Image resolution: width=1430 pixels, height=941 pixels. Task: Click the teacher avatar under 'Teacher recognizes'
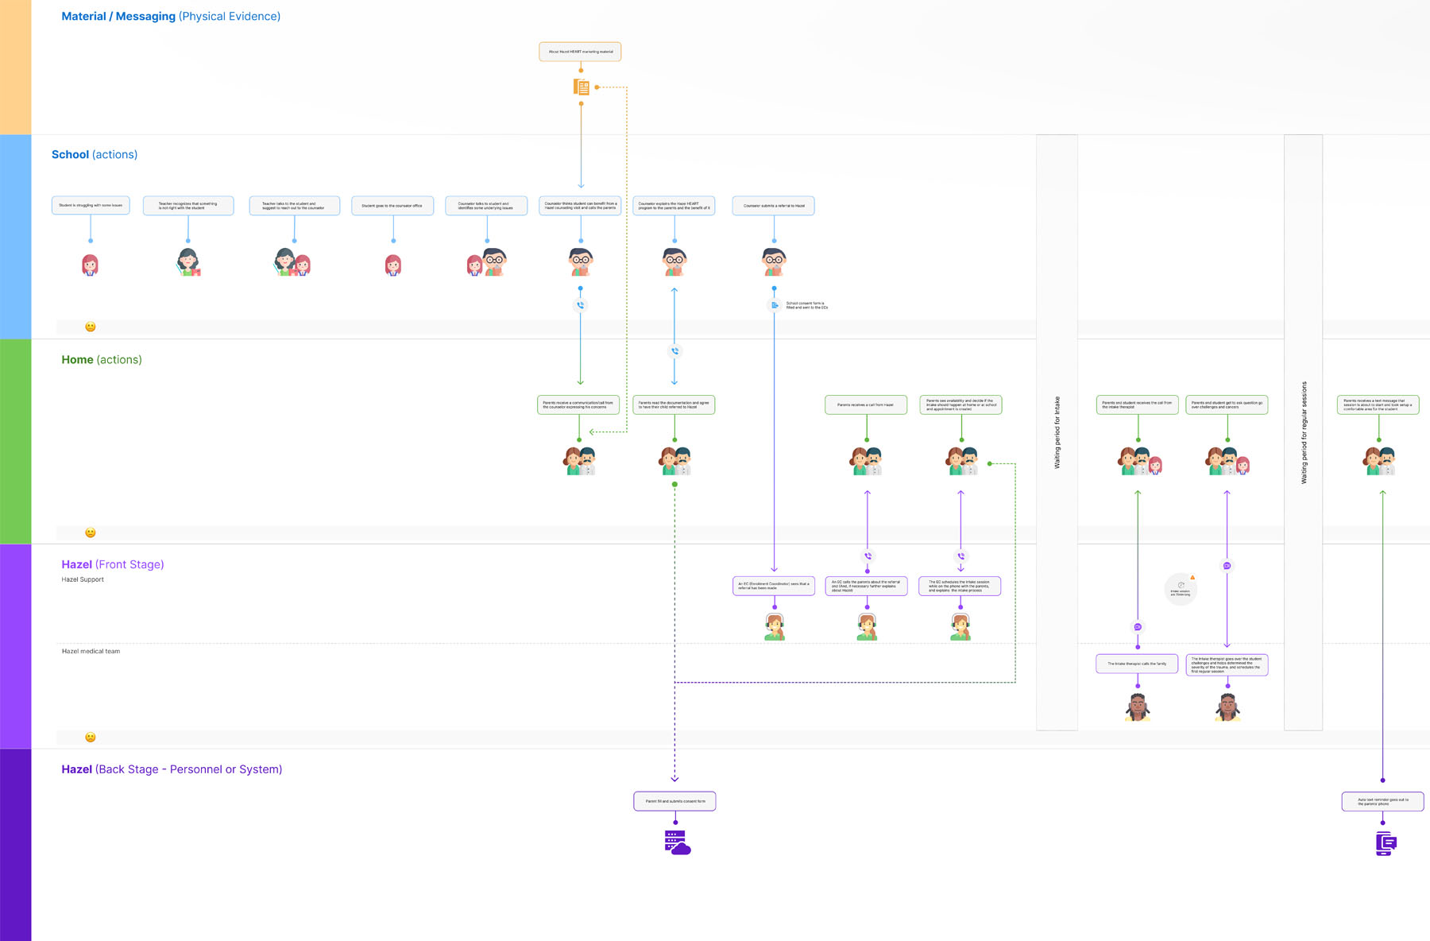click(x=188, y=261)
